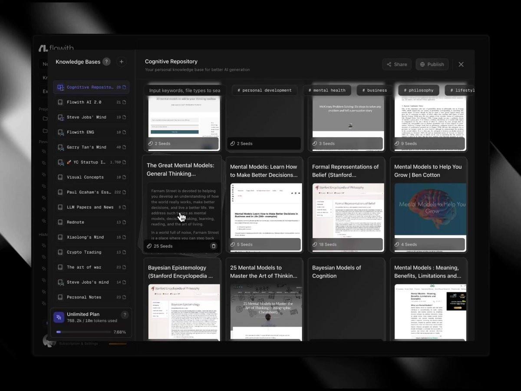The width and height of the screenshot is (521, 391).
Task: Click the sparkle icon on the Unlimited Plan card
Action: (x=59, y=317)
